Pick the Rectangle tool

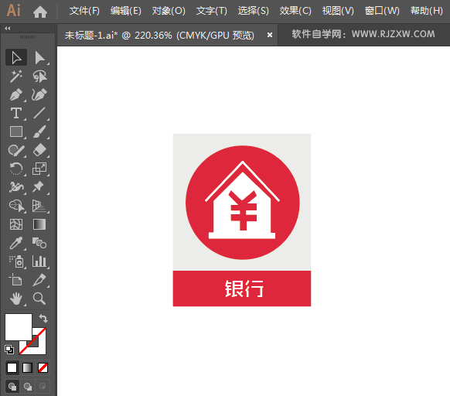tap(16, 131)
